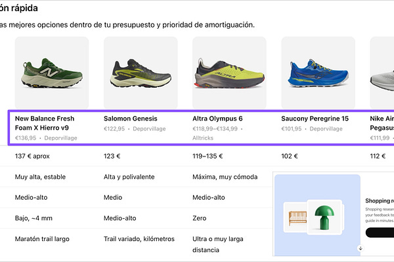Click the Salomon Genesis product title
The width and height of the screenshot is (394, 262).
pyautogui.click(x=131, y=119)
